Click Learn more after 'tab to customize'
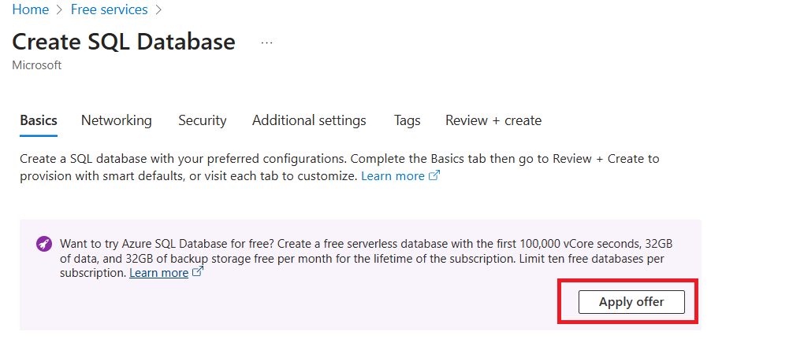Viewport: 789px width, 339px height. [393, 175]
